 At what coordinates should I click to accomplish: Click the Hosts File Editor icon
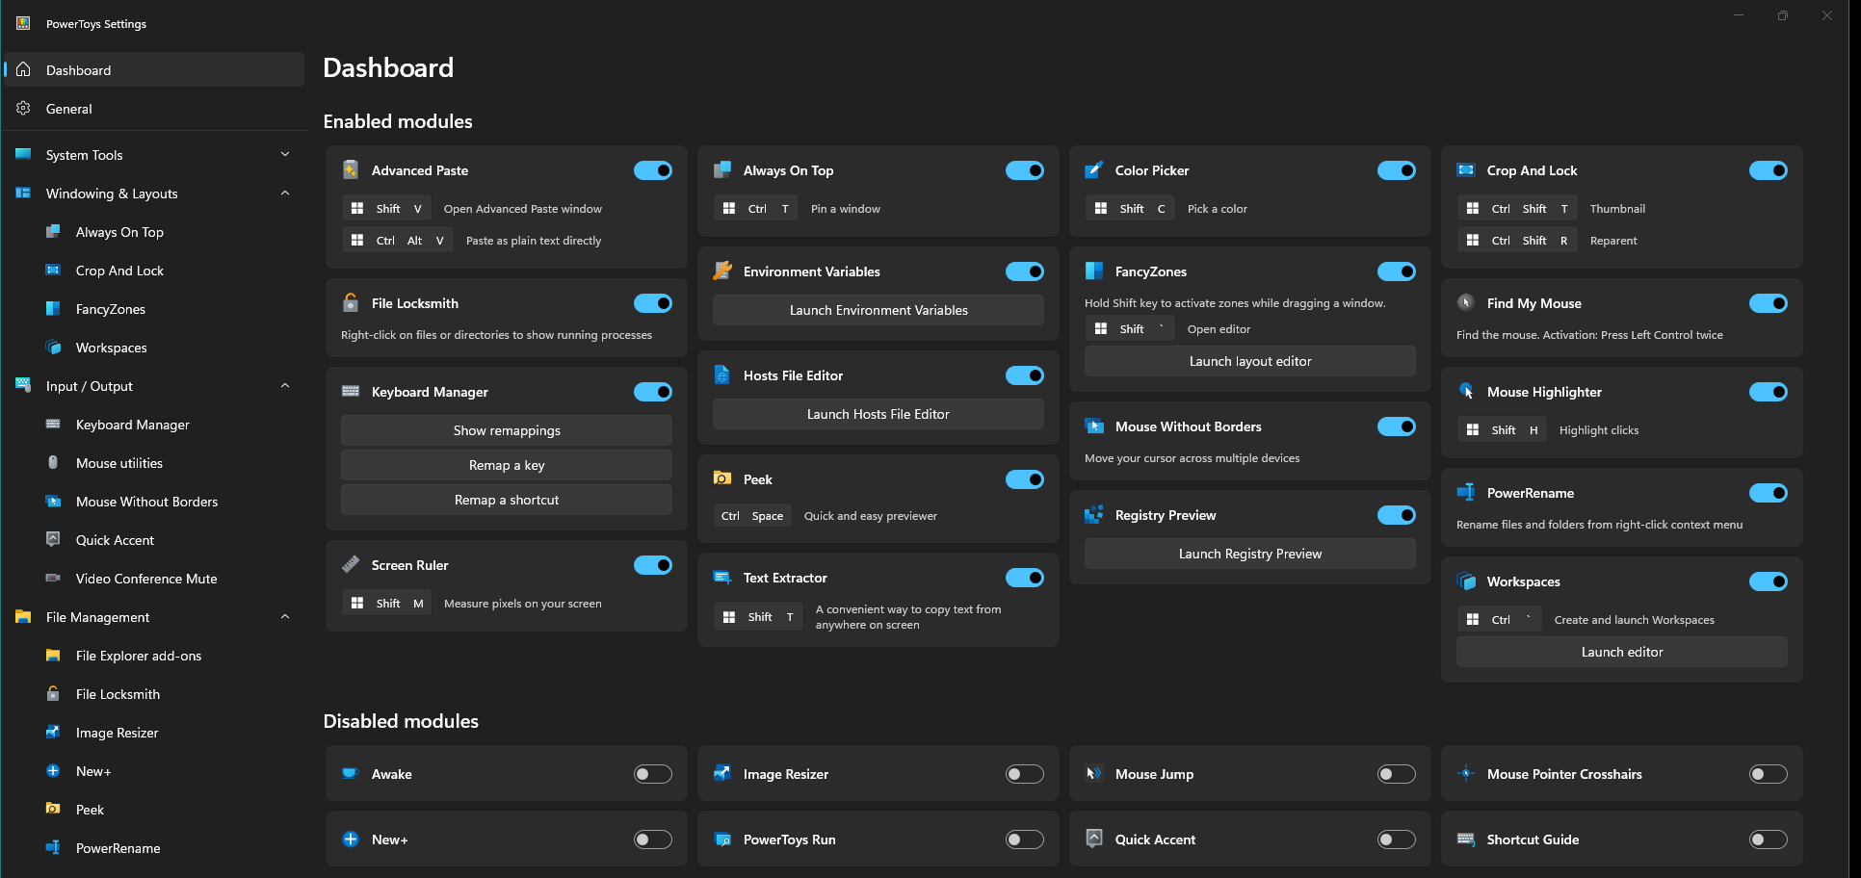pos(721,375)
